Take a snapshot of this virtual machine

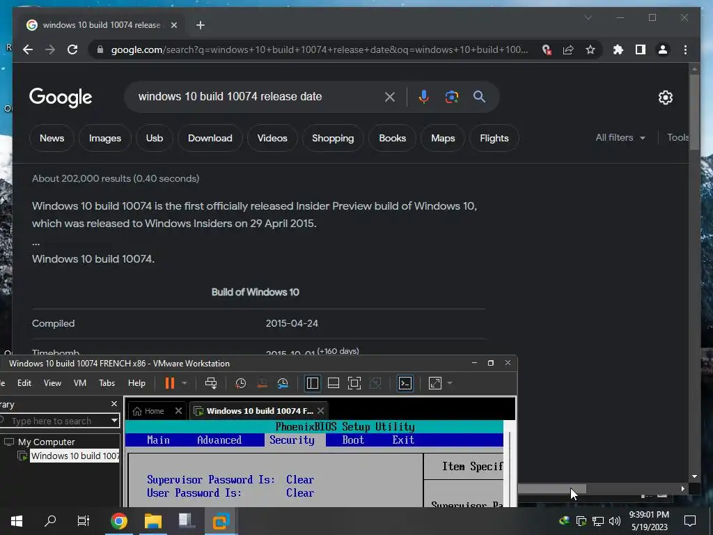coord(240,384)
